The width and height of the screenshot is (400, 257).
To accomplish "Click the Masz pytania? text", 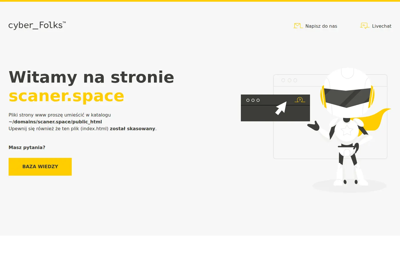I will click(x=27, y=147).
